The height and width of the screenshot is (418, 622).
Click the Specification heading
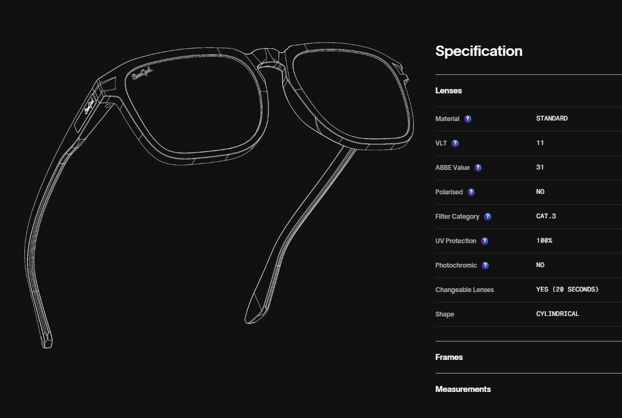[x=479, y=51]
